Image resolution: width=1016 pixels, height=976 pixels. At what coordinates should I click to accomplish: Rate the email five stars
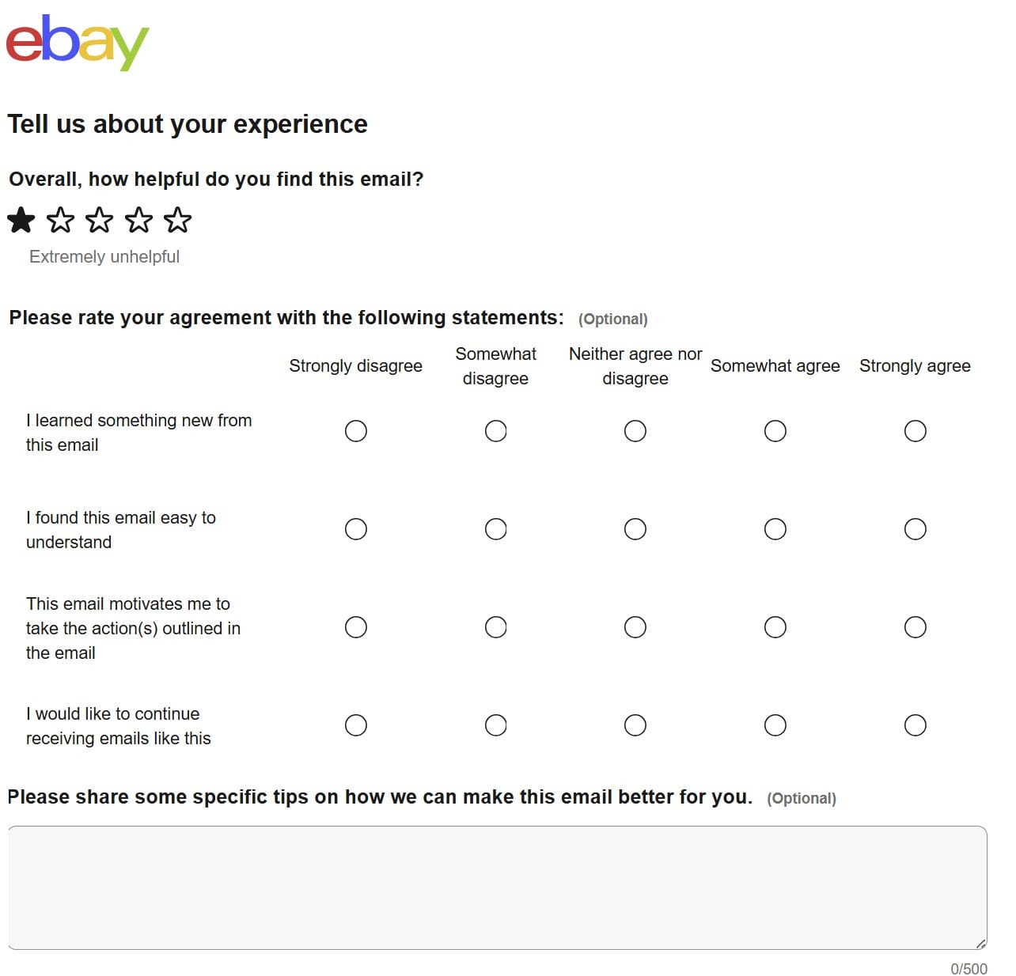178,220
